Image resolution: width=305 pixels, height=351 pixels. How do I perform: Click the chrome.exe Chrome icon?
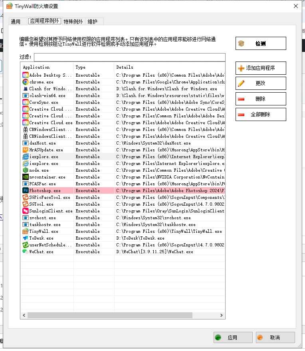(x=26, y=82)
